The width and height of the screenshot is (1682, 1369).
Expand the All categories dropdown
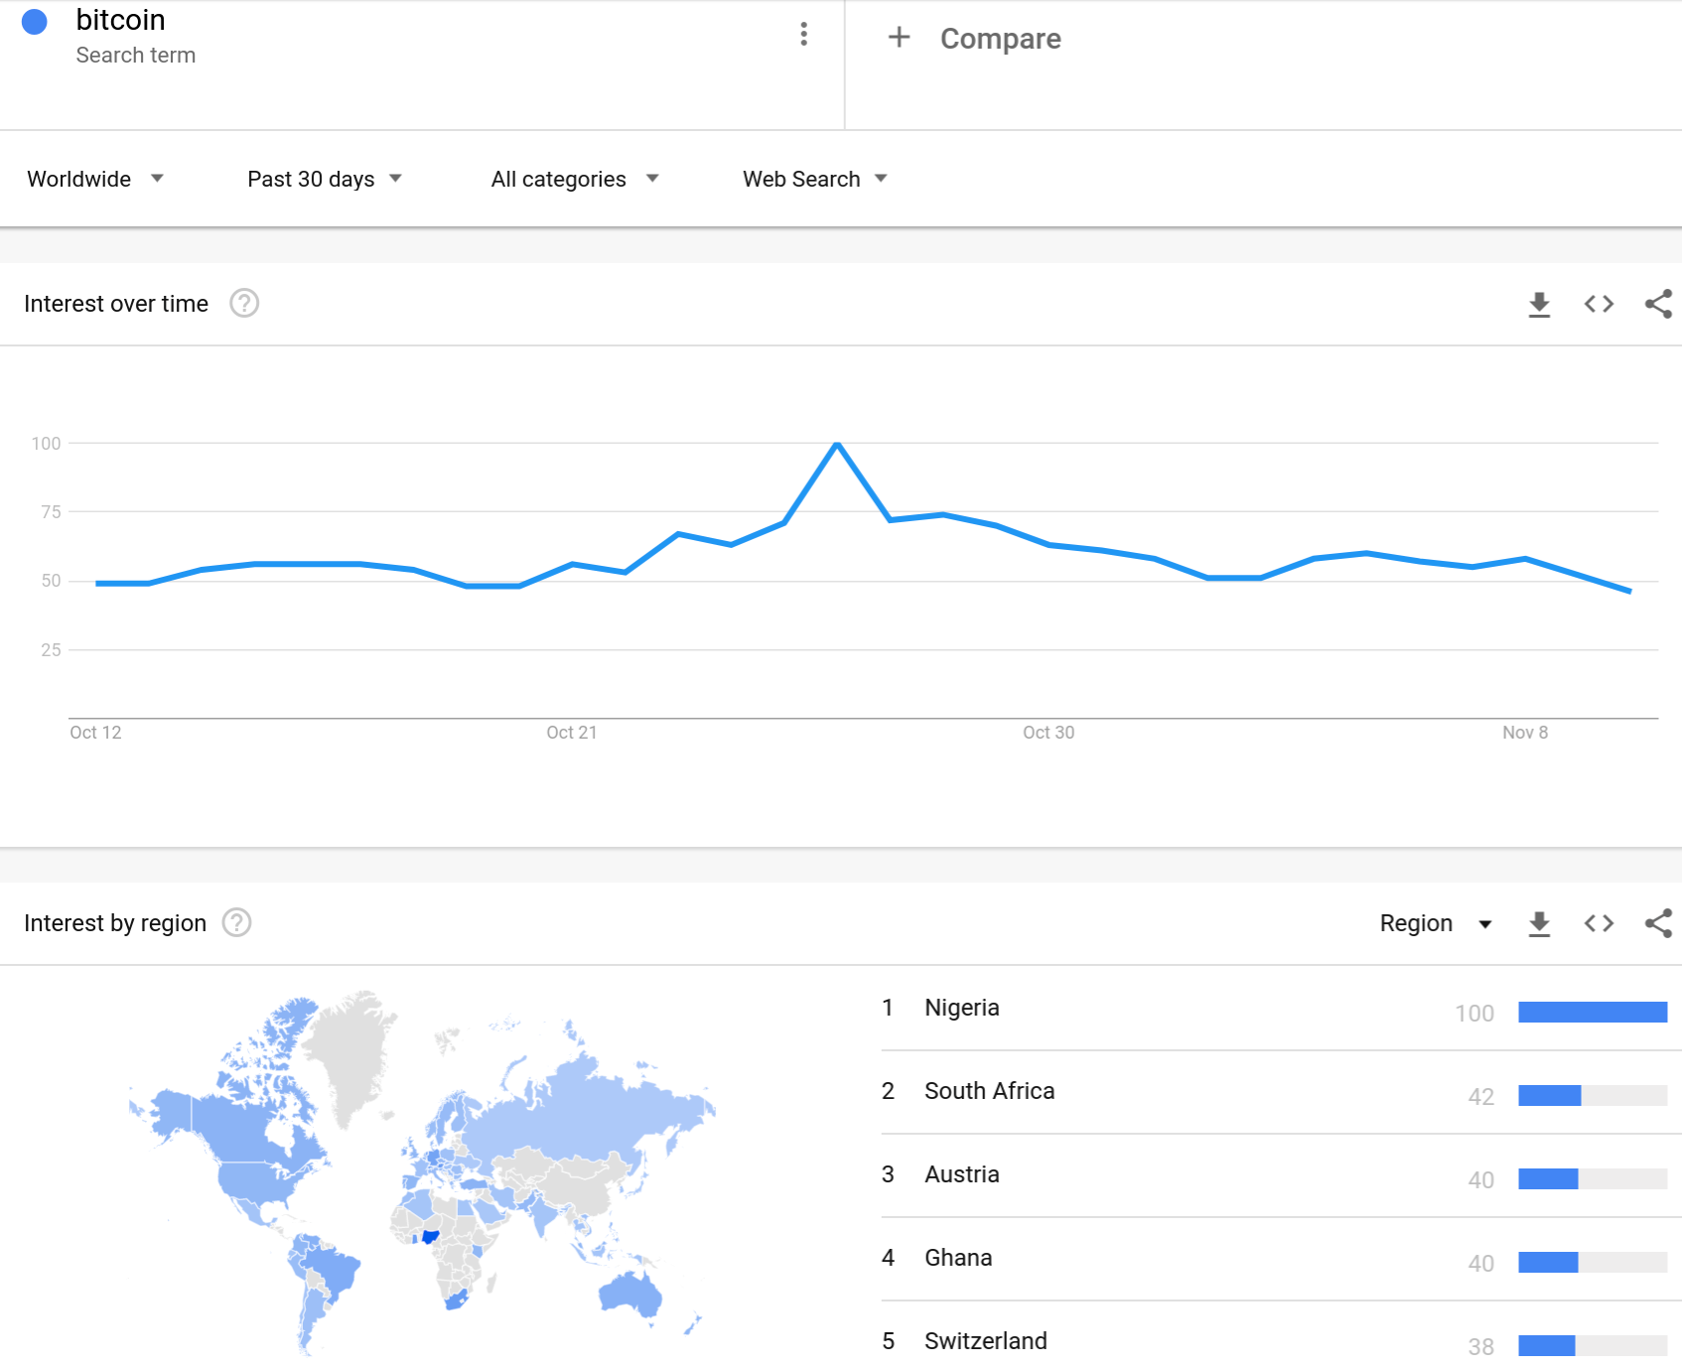[x=575, y=179]
